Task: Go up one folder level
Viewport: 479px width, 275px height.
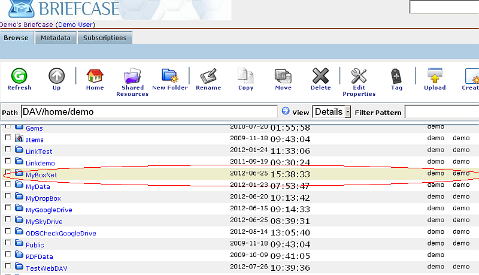Action: 56,76
